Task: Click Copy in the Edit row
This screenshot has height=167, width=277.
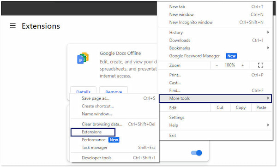Action: [241, 107]
